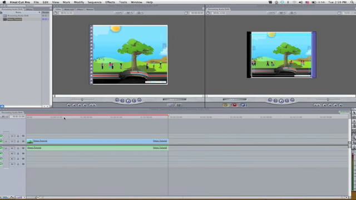Open the Sequence menu
This screenshot has width=356, height=200.
point(95,2)
